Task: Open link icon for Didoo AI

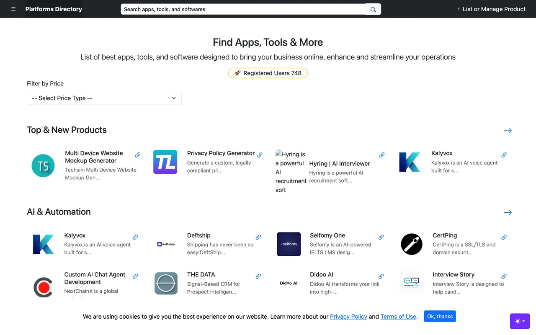Action: pyautogui.click(x=381, y=276)
